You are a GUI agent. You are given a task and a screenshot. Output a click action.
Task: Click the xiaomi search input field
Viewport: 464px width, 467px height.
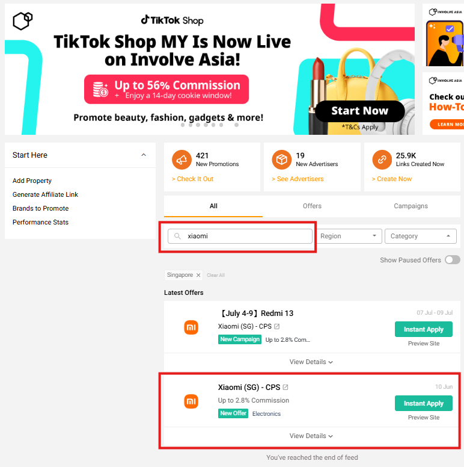pyautogui.click(x=240, y=236)
